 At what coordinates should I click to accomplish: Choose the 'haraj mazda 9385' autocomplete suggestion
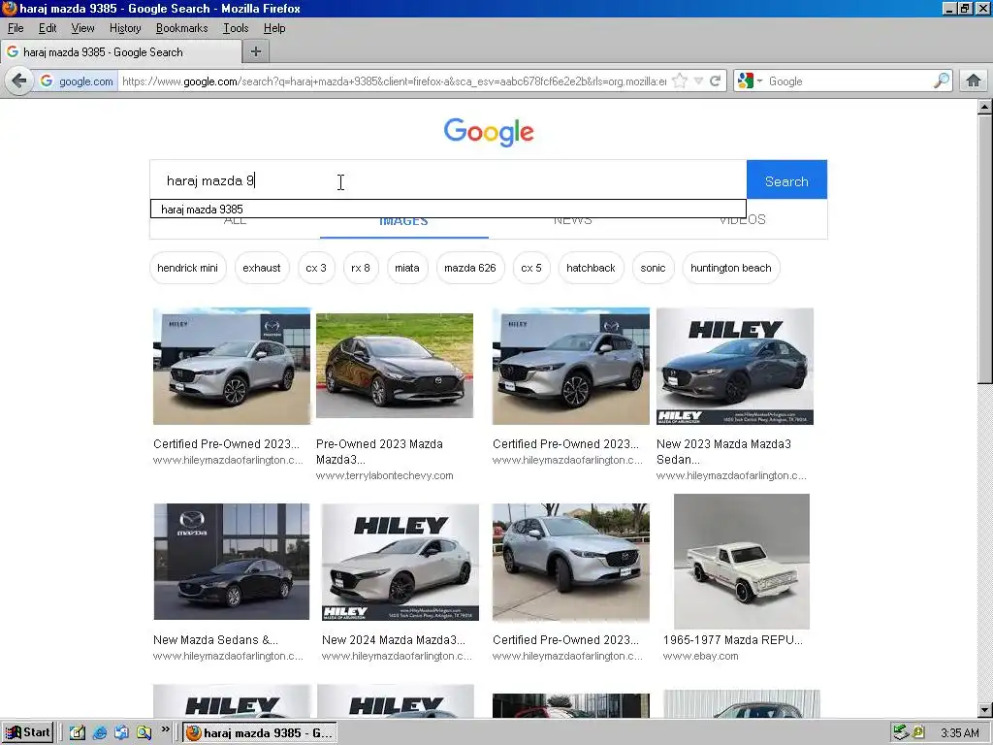[448, 210]
